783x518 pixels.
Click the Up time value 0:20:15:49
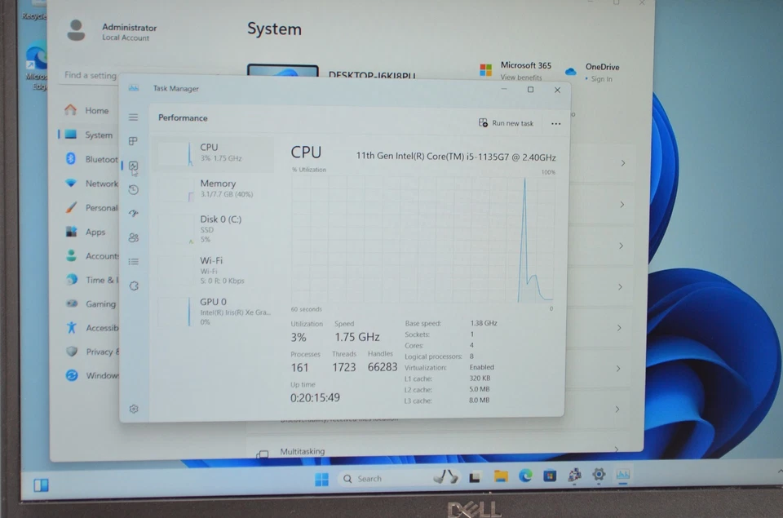(x=315, y=397)
